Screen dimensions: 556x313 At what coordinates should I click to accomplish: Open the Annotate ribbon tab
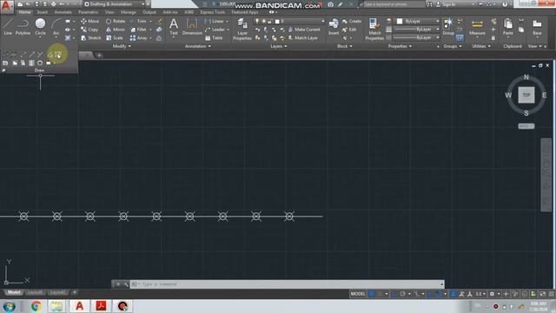[x=63, y=12]
